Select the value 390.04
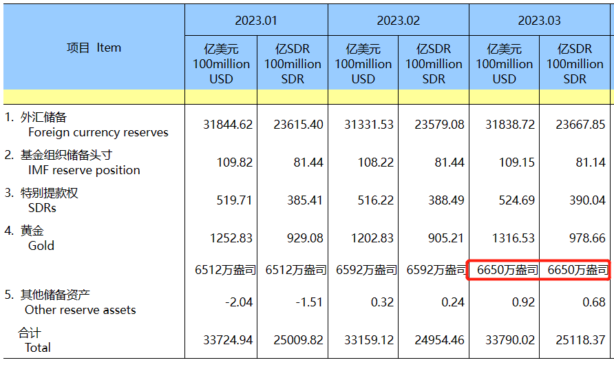 pos(587,200)
